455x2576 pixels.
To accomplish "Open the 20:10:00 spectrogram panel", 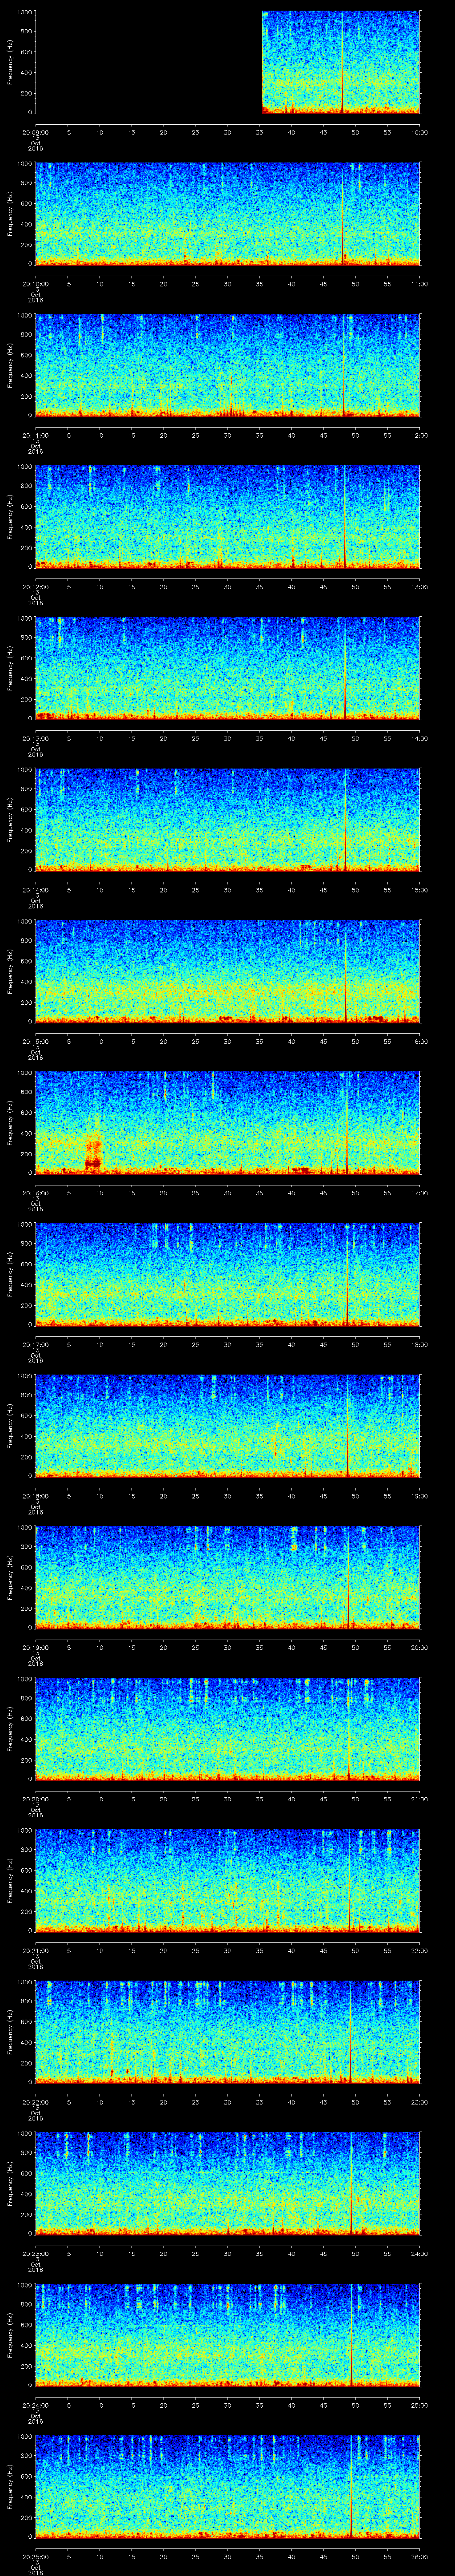I will 228,214.
